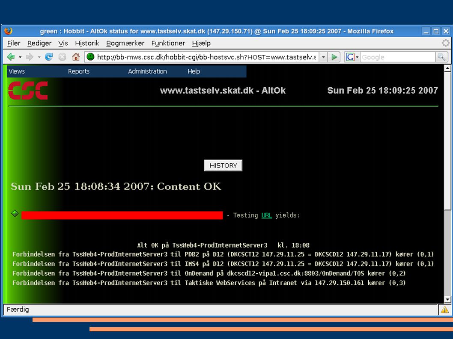Open the Hobbit Help menu
453x339 pixels.
click(x=194, y=71)
